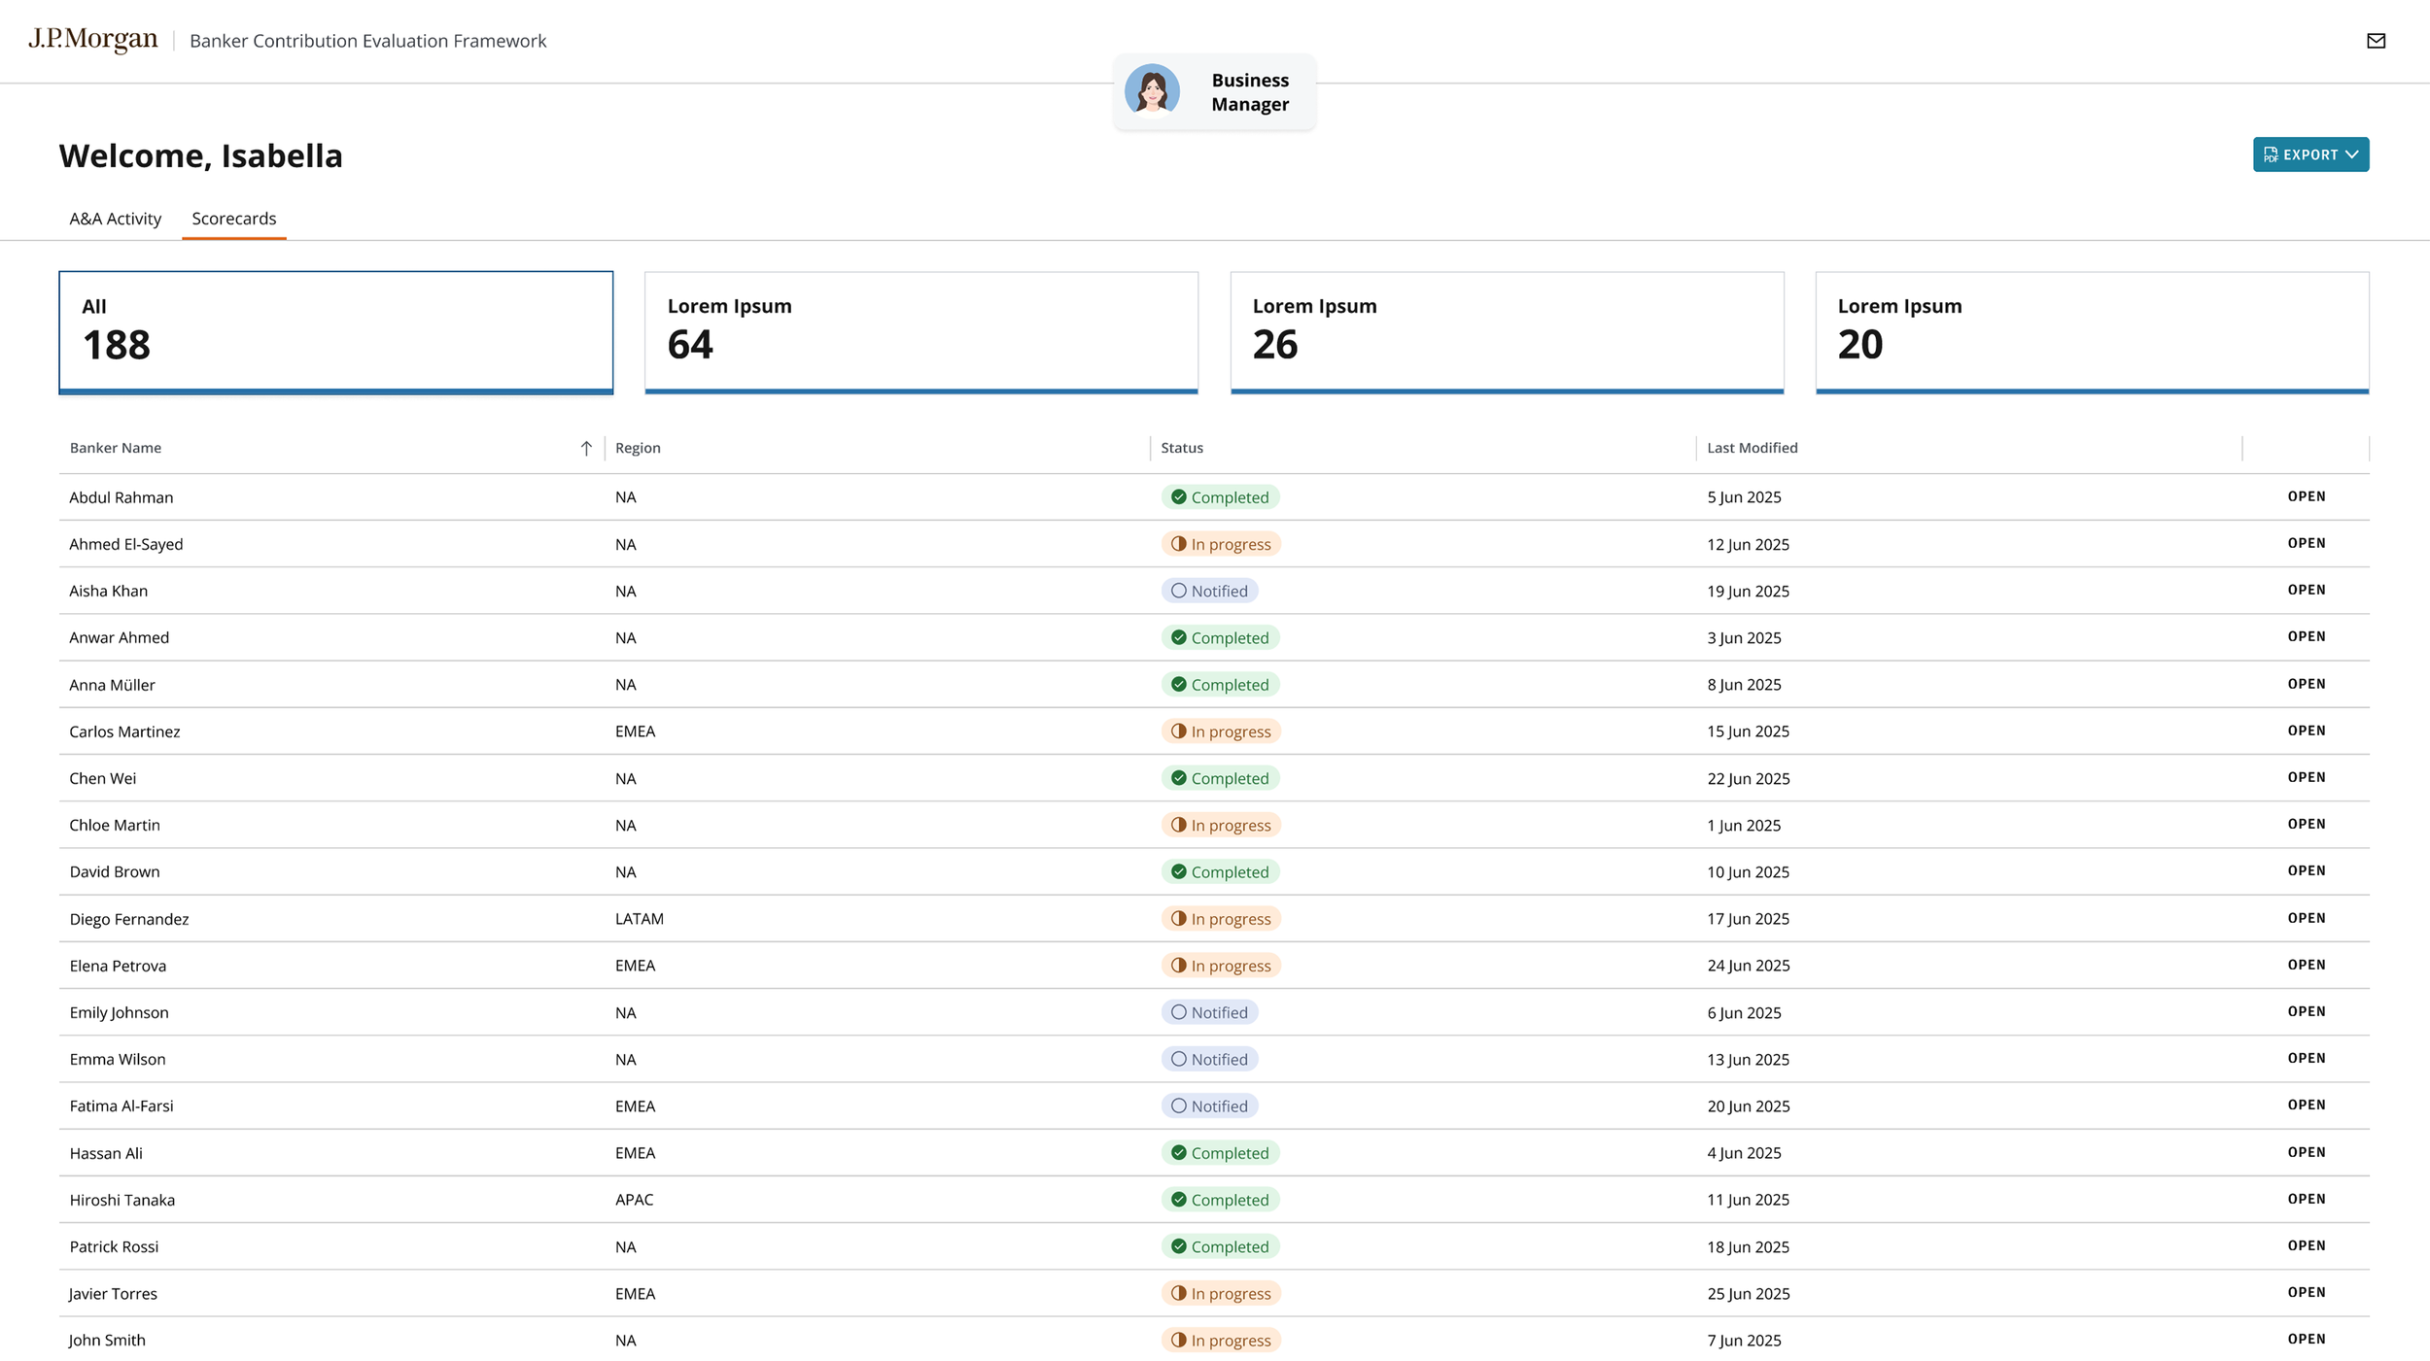This screenshot has height=1361, width=2430.
Task: Click Aisha Khan's Notified badge
Action: 1209,591
